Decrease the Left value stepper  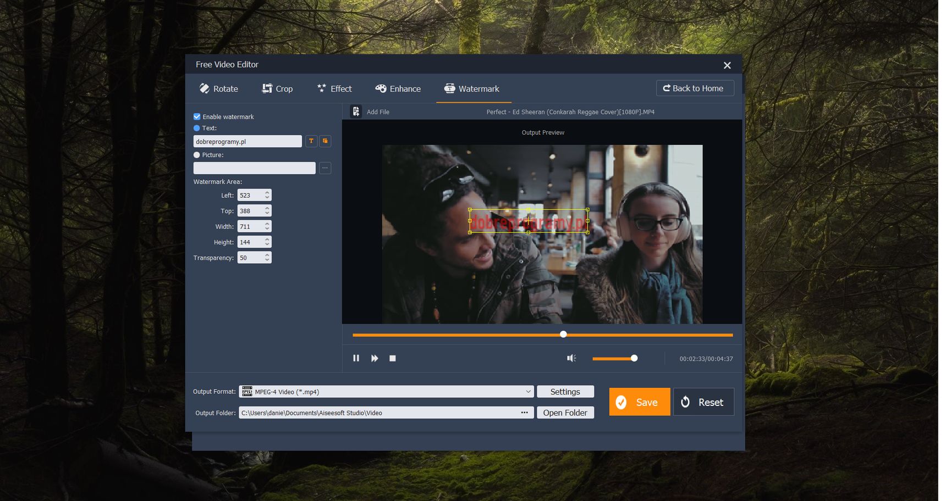[267, 198]
